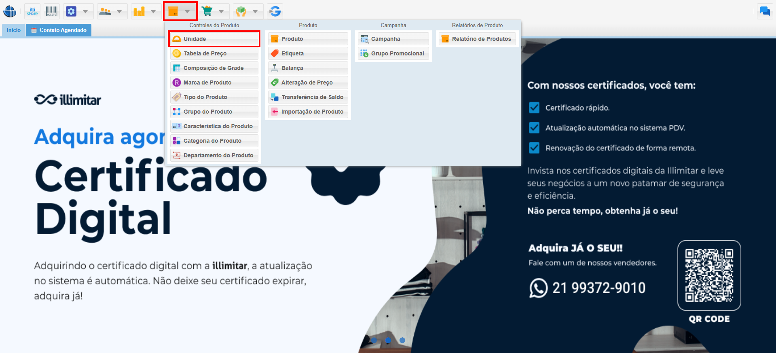Open the illi store icon
776x353 pixels.
pos(32,11)
